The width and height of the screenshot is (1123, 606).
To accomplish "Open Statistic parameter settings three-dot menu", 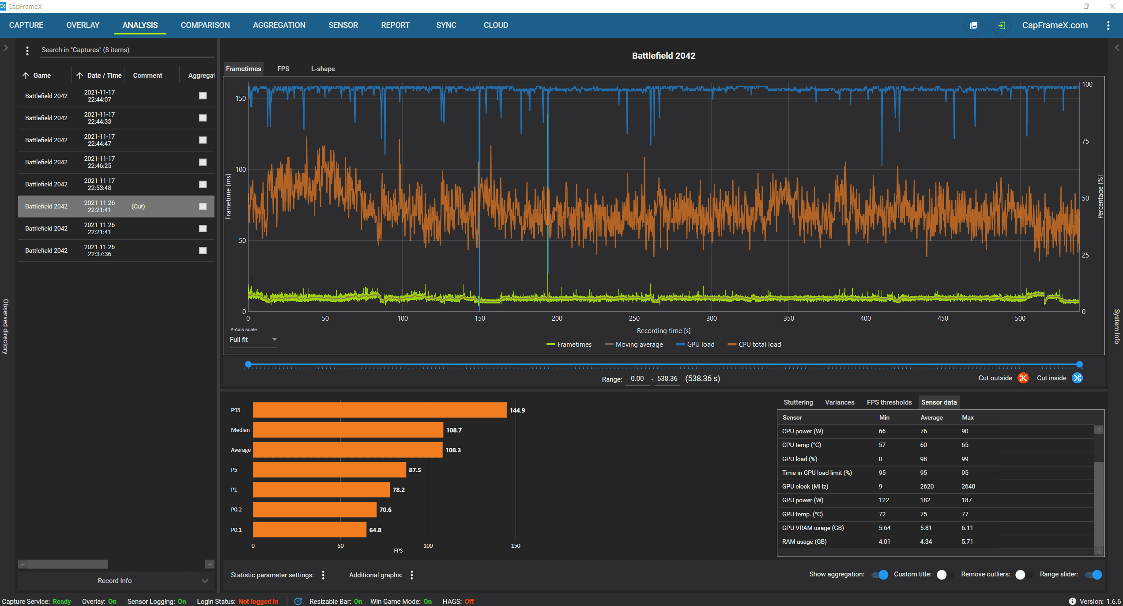I will click(323, 575).
